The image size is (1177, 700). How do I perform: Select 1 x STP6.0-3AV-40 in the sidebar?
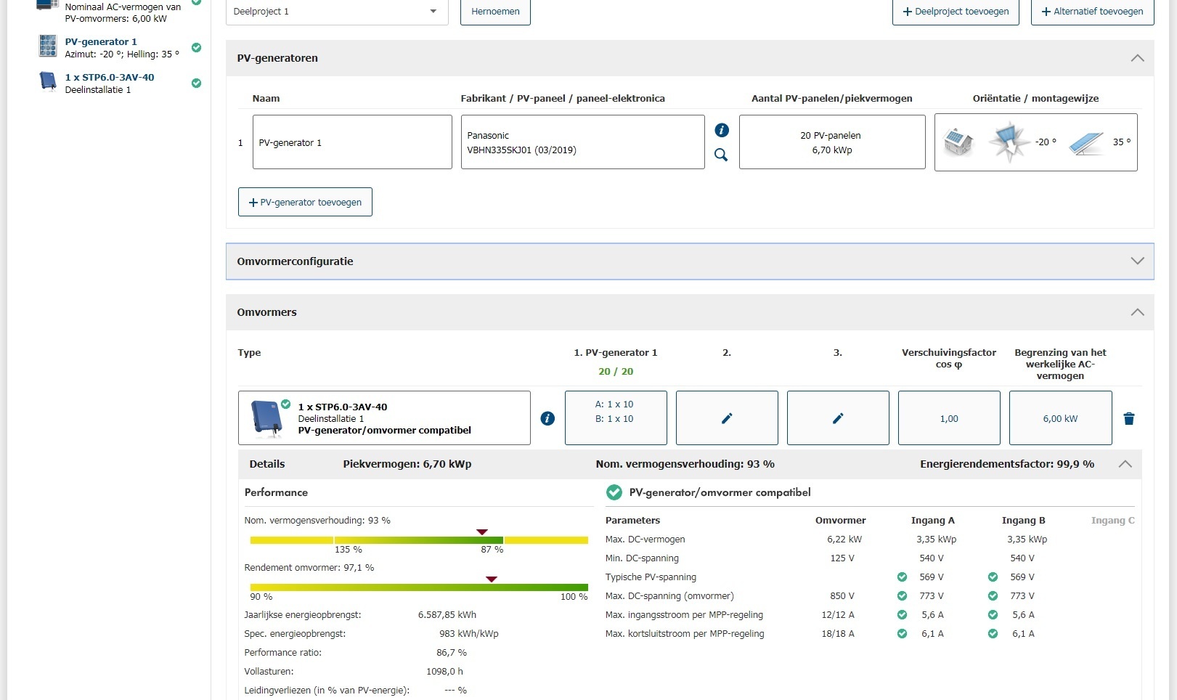(109, 78)
